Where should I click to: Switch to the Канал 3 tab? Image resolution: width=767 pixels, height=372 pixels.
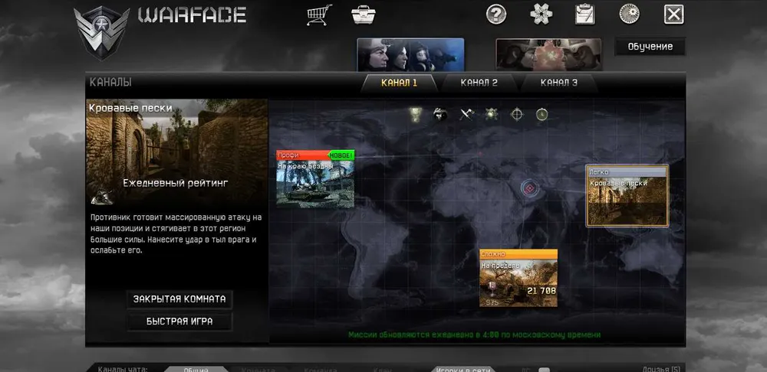[x=558, y=83]
